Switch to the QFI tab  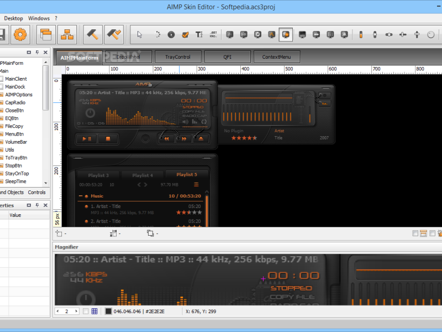pyautogui.click(x=228, y=57)
